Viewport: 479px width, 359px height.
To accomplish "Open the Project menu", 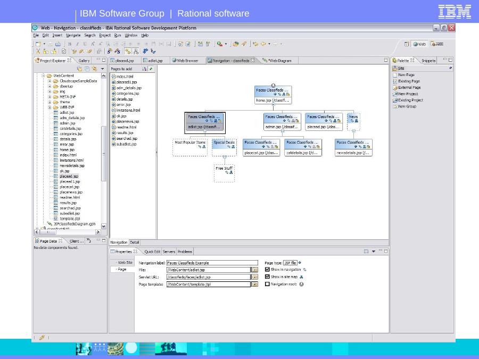I will click(x=105, y=36).
